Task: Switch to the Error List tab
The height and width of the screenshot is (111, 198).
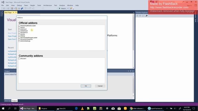Action: [8, 101]
